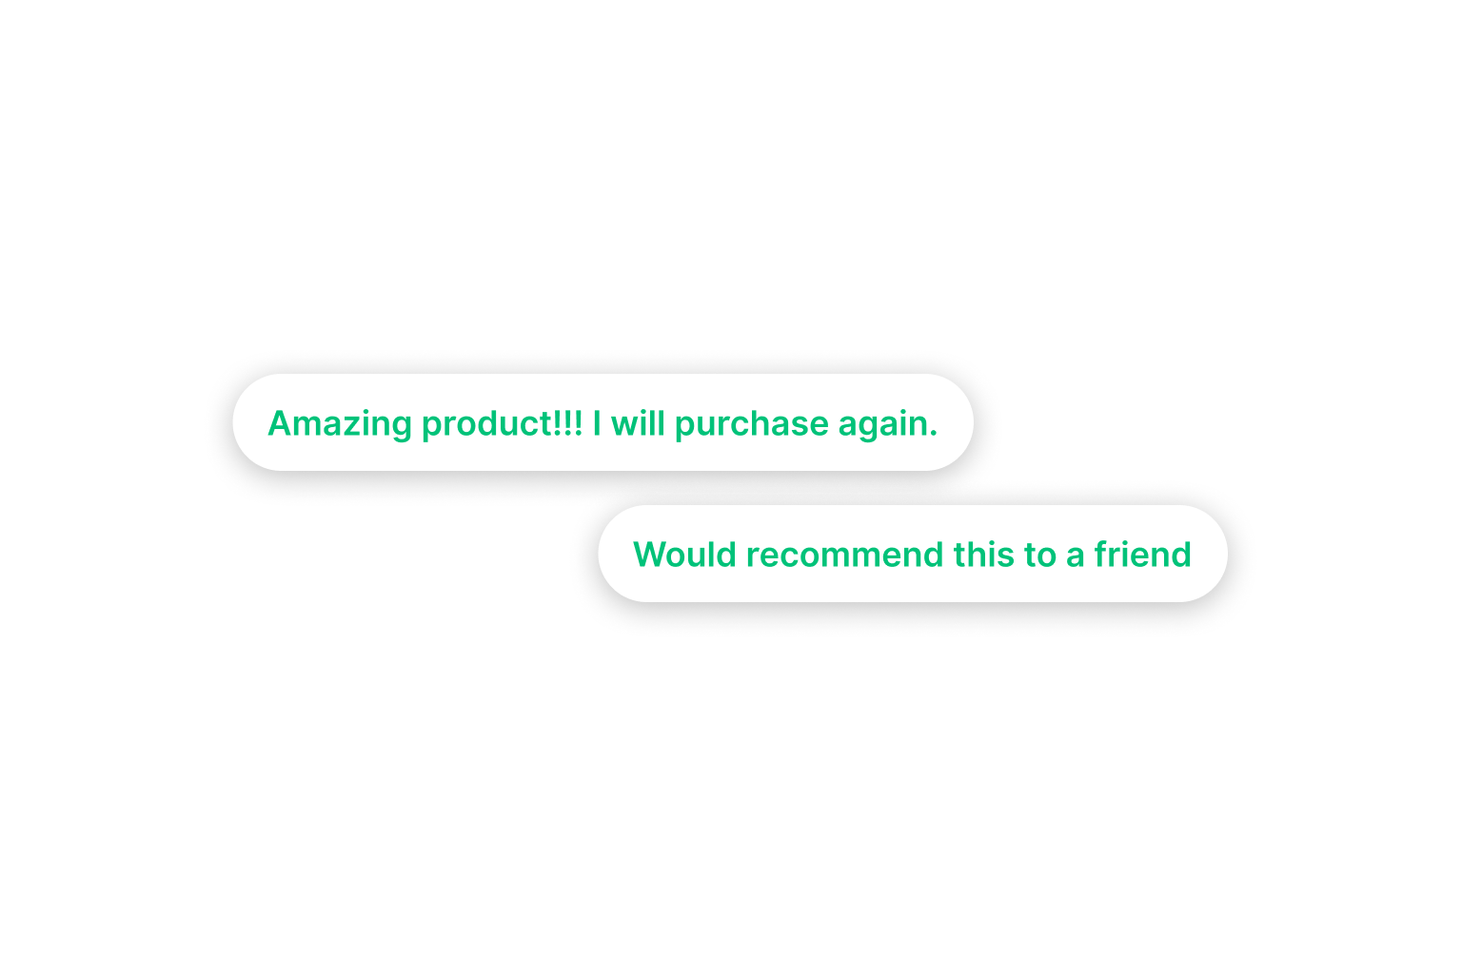Click the "Amazing product!!!" review bubble
This screenshot has height=975, width=1462.
tap(603, 422)
